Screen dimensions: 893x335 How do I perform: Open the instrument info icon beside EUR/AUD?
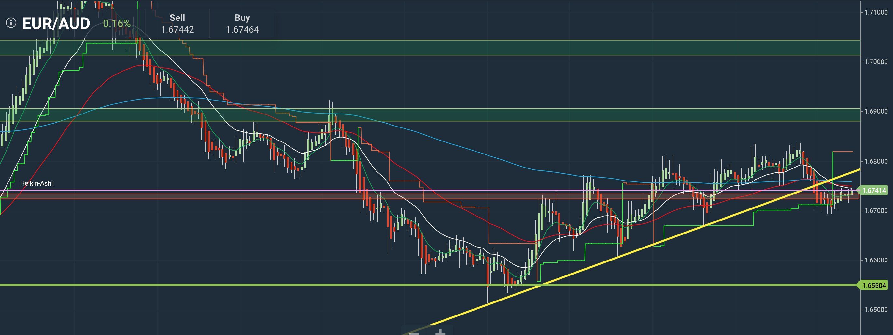click(x=11, y=23)
